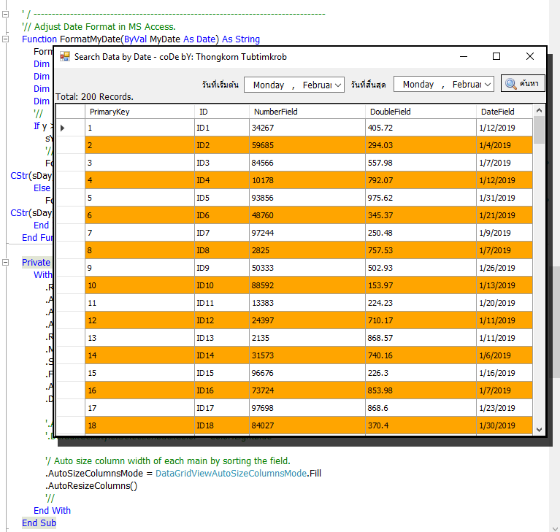The height and width of the screenshot is (532, 560).
Task: Sort grid by NumberField column header
Action: tap(307, 112)
